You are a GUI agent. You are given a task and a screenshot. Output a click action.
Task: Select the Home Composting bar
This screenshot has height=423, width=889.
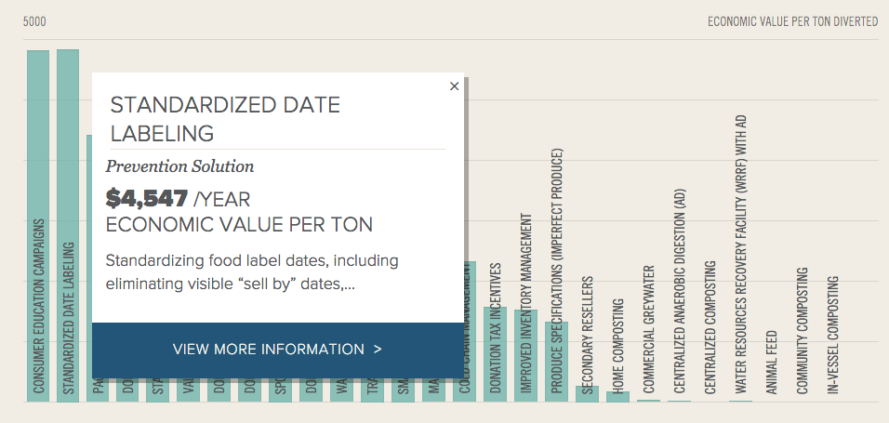click(617, 396)
